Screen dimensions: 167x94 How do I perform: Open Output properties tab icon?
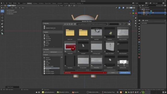click(x=139, y=29)
